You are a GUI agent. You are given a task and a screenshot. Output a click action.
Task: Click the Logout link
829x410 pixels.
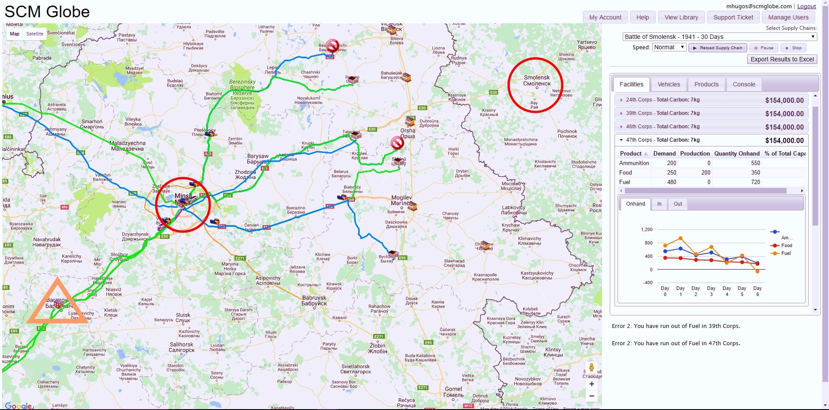(807, 6)
